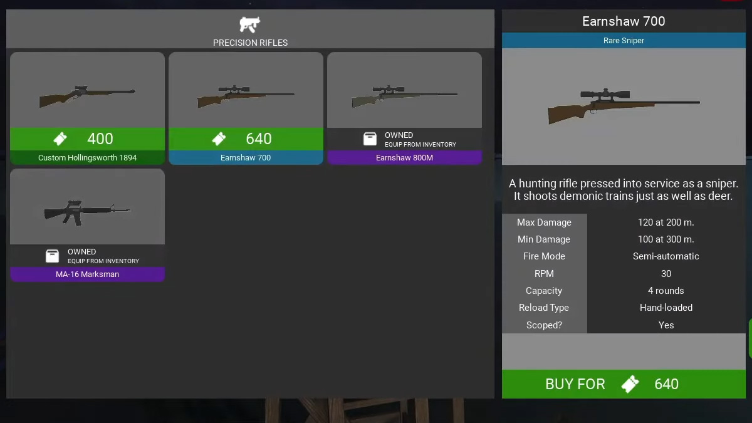Image resolution: width=752 pixels, height=423 pixels.
Task: Click the Precision Rifles gun icon
Action: click(250, 24)
